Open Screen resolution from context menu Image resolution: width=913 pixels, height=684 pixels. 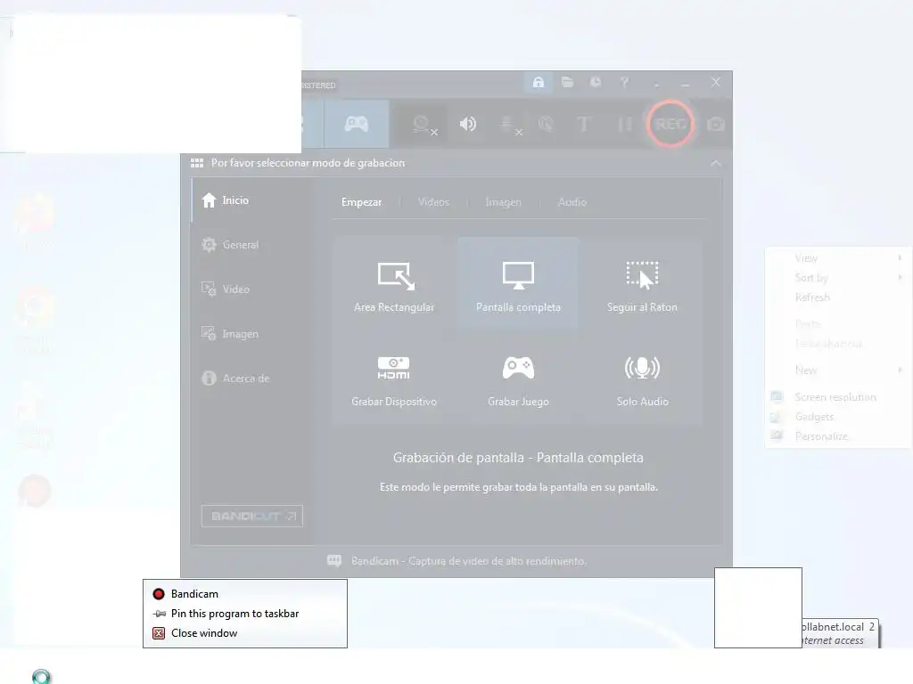pos(838,397)
